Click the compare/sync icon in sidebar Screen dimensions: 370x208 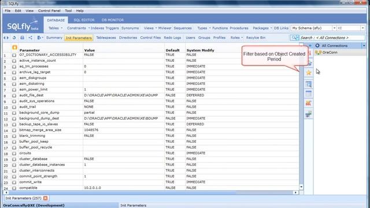(x=308, y=114)
